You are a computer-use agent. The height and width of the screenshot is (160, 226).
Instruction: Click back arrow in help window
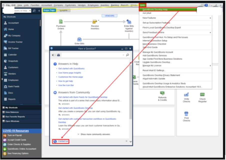pyautogui.click(x=53, y=55)
